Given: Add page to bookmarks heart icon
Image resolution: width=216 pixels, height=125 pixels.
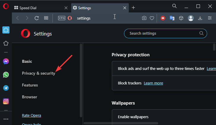Looking at the screenshot, I should (152, 18).
